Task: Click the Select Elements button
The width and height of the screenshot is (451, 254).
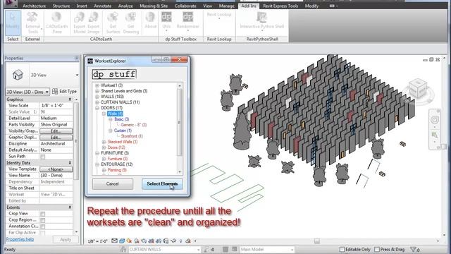Action: coord(162,183)
